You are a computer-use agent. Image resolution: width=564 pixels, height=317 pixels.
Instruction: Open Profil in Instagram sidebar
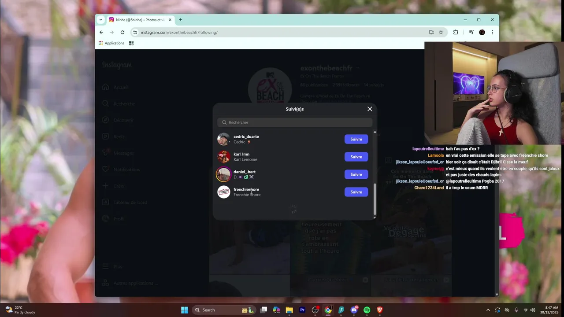114,219
